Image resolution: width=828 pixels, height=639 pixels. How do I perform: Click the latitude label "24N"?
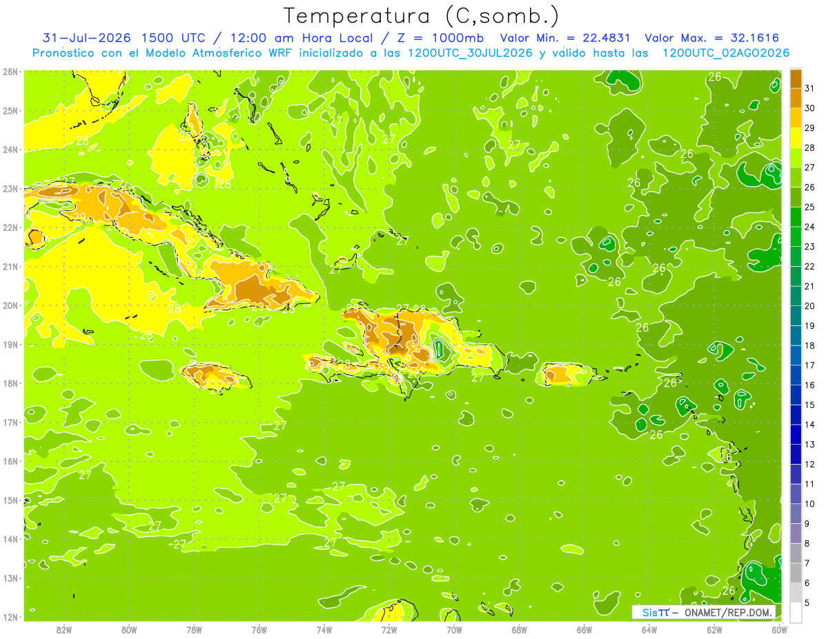[10, 149]
